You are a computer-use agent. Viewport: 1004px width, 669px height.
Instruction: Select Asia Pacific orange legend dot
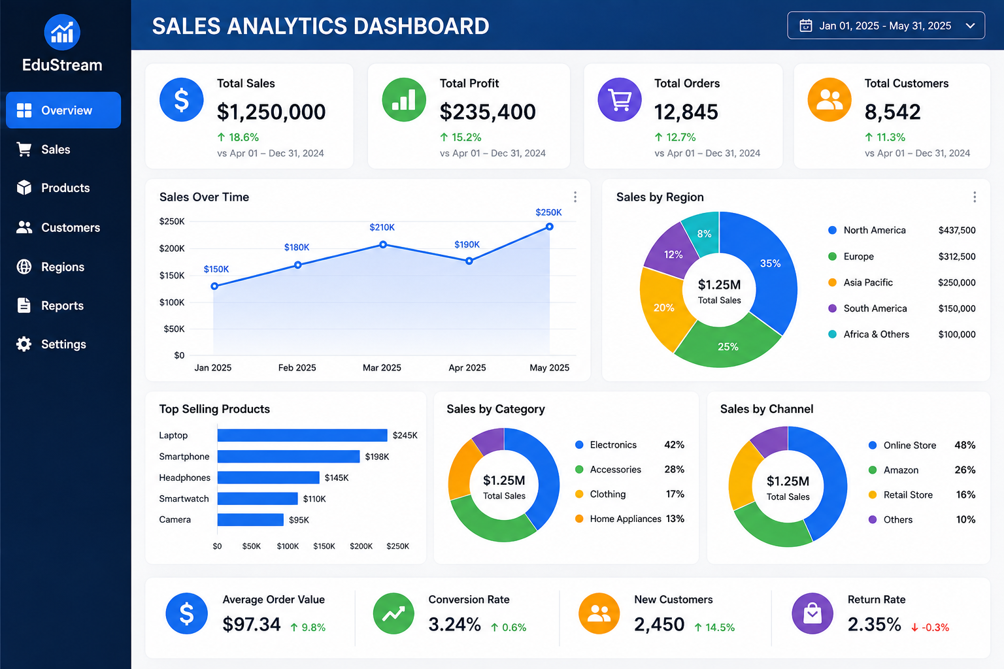[x=832, y=282]
